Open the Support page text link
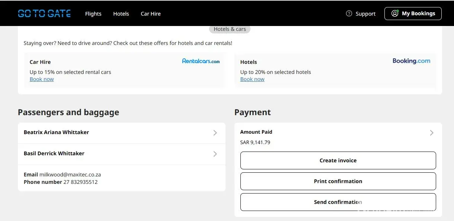Viewport: 454px width, 221px height. point(365,14)
